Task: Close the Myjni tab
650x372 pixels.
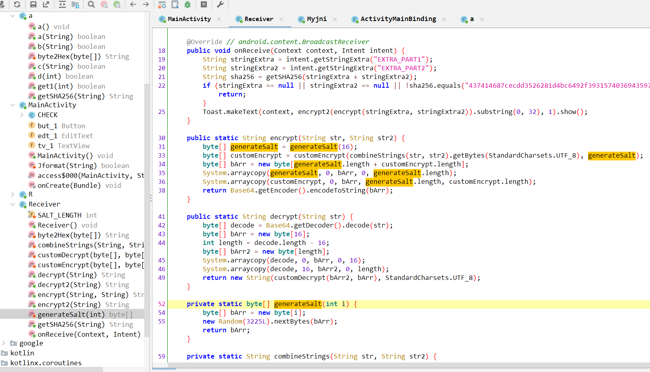Action: (335, 19)
